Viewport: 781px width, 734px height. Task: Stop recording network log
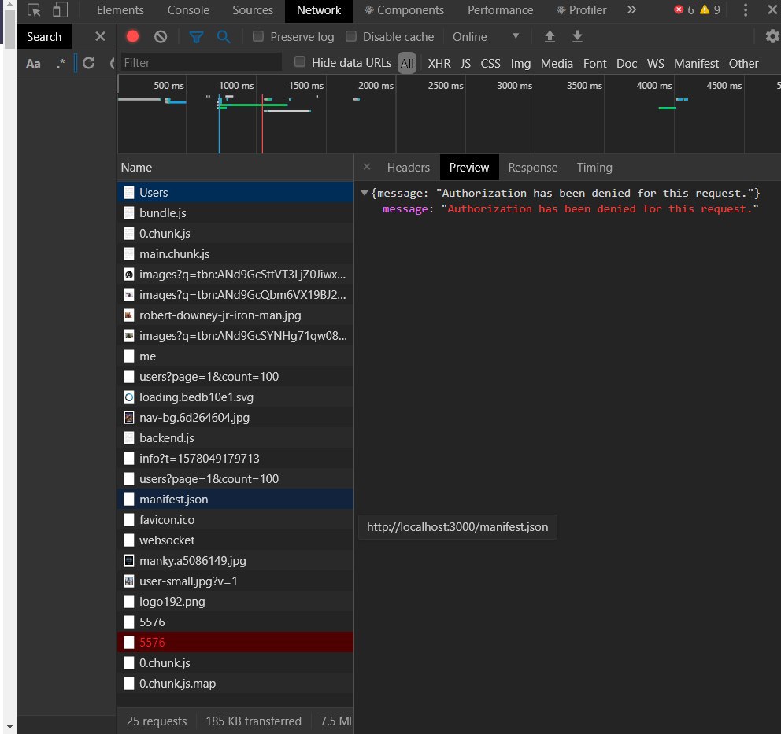133,36
